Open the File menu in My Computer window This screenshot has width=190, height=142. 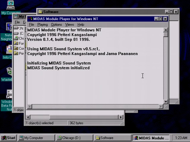click(17, 22)
